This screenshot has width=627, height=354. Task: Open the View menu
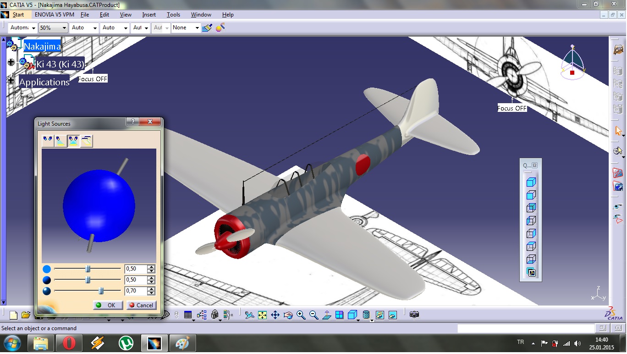[x=126, y=15]
